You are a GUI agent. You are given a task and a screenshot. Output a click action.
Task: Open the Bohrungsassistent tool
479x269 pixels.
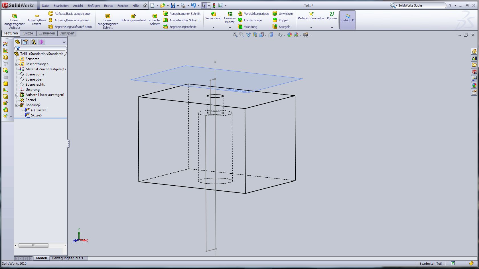pos(133,18)
